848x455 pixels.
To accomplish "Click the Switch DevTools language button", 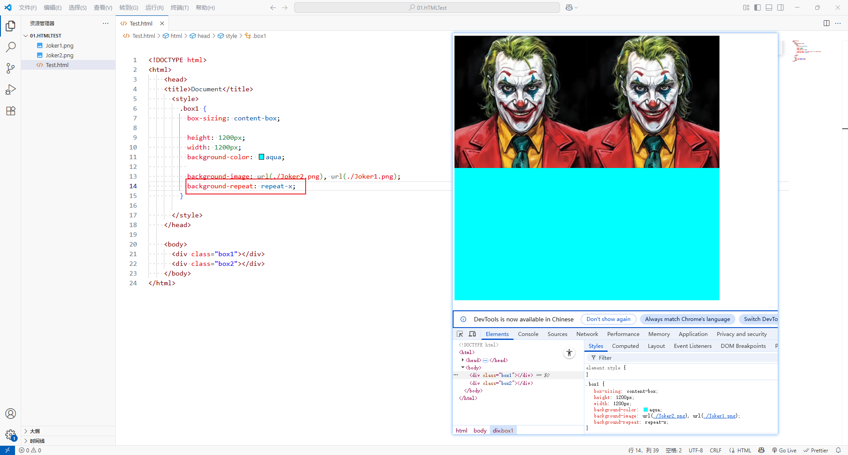I will coord(759,319).
